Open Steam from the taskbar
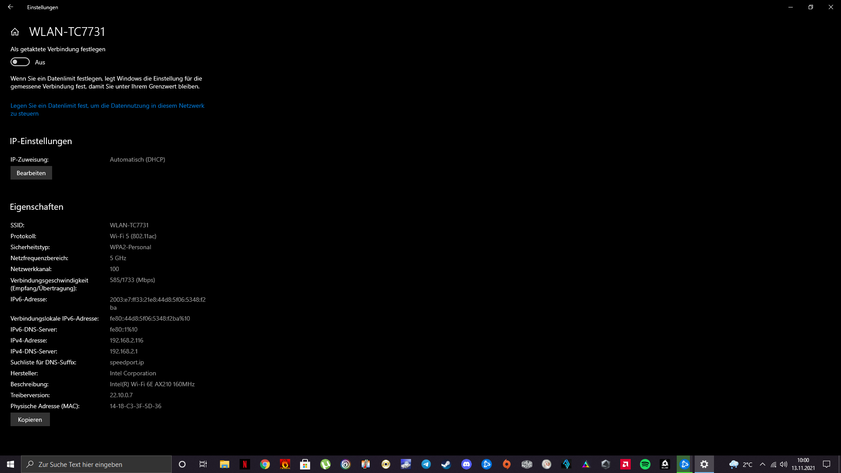This screenshot has height=473, width=841. [446, 464]
